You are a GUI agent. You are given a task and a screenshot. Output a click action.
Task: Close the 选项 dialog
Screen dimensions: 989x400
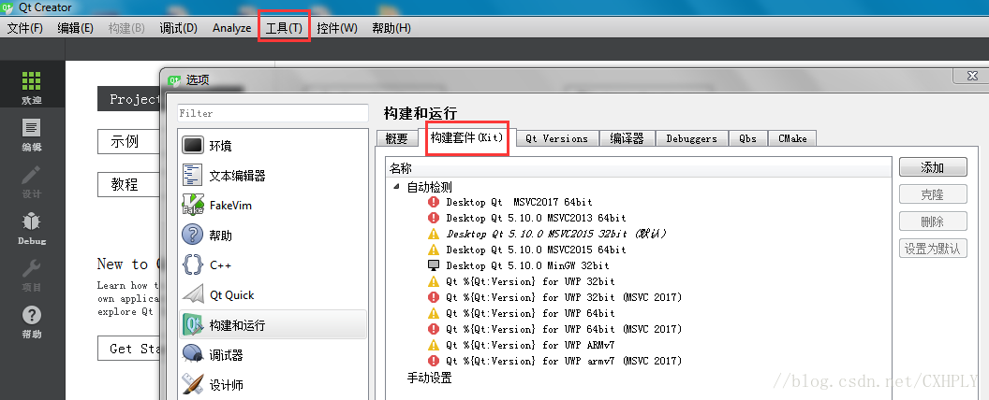coord(972,76)
